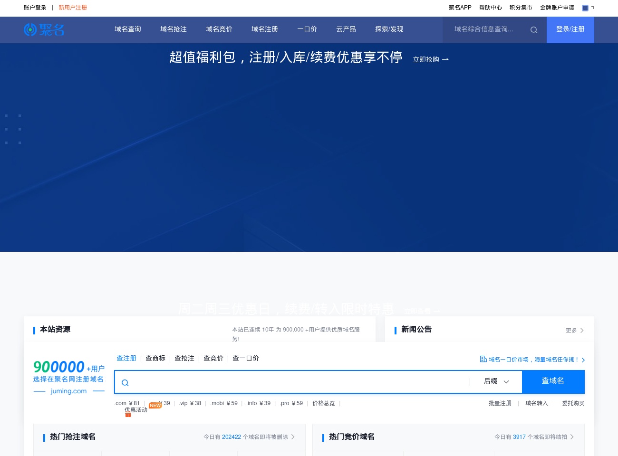
Task: Click the 查域名 search button
Action: pos(553,381)
